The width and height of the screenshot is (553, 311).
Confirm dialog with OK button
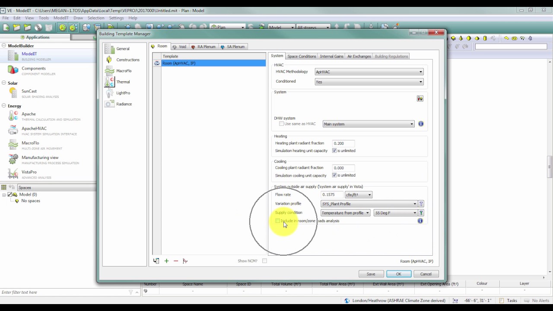click(x=399, y=274)
